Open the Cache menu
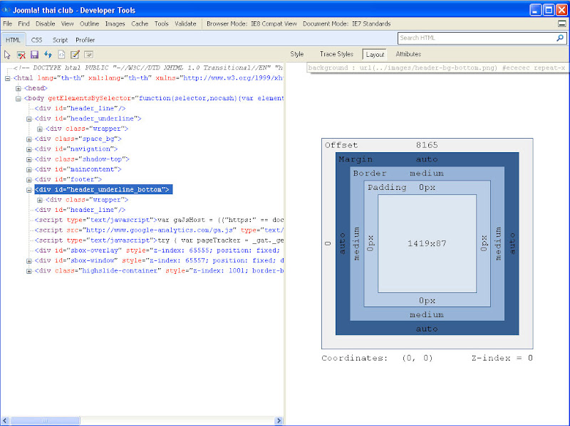This screenshot has height=426, width=570. [x=140, y=23]
